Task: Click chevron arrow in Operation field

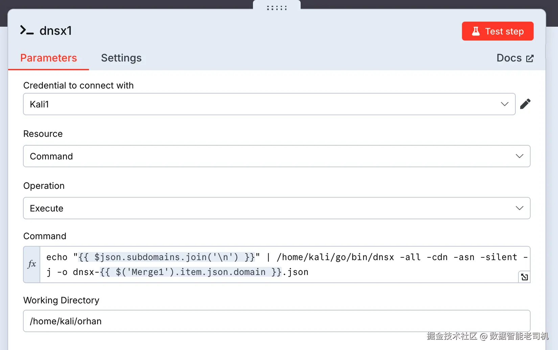Action: point(519,208)
